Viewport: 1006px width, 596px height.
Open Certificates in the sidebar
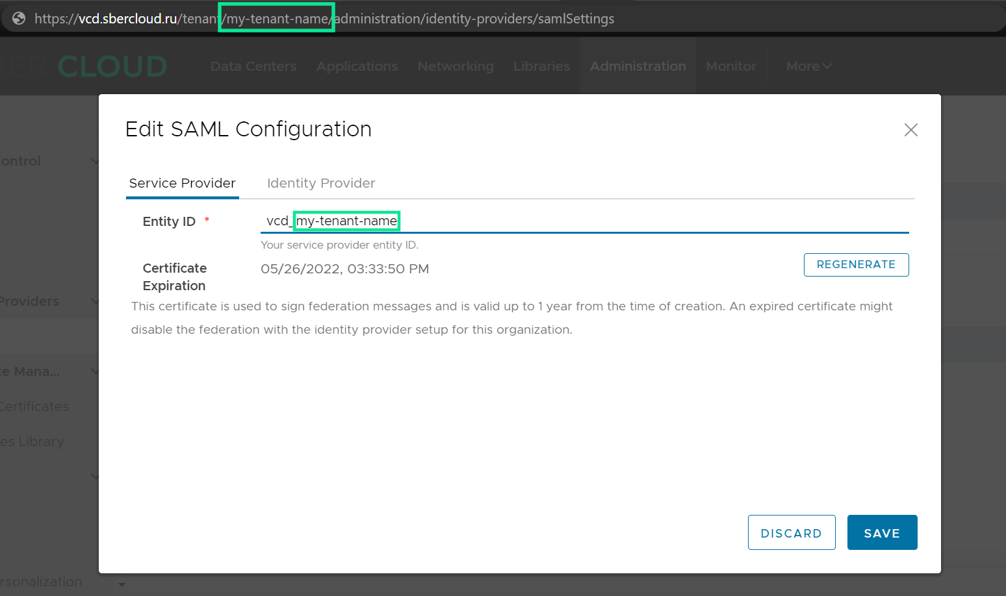[34, 406]
